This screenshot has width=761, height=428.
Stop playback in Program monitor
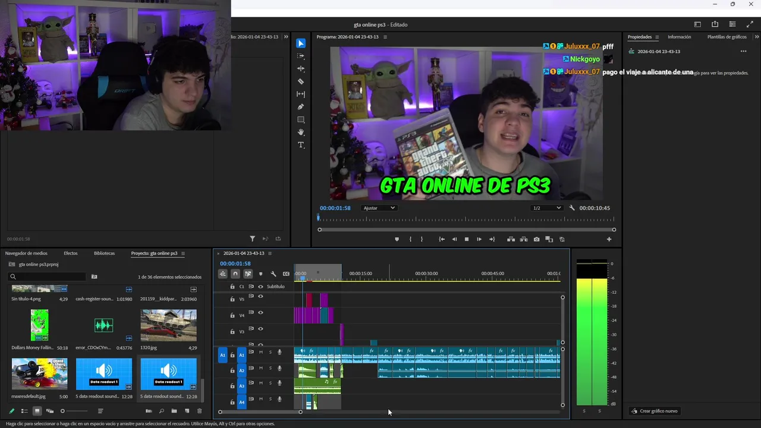click(467, 239)
